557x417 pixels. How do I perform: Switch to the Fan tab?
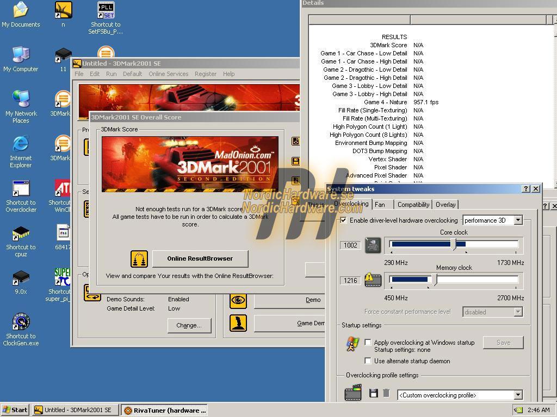tap(380, 205)
